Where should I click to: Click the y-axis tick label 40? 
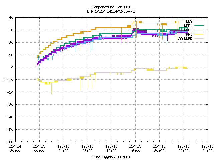point(11,18)
